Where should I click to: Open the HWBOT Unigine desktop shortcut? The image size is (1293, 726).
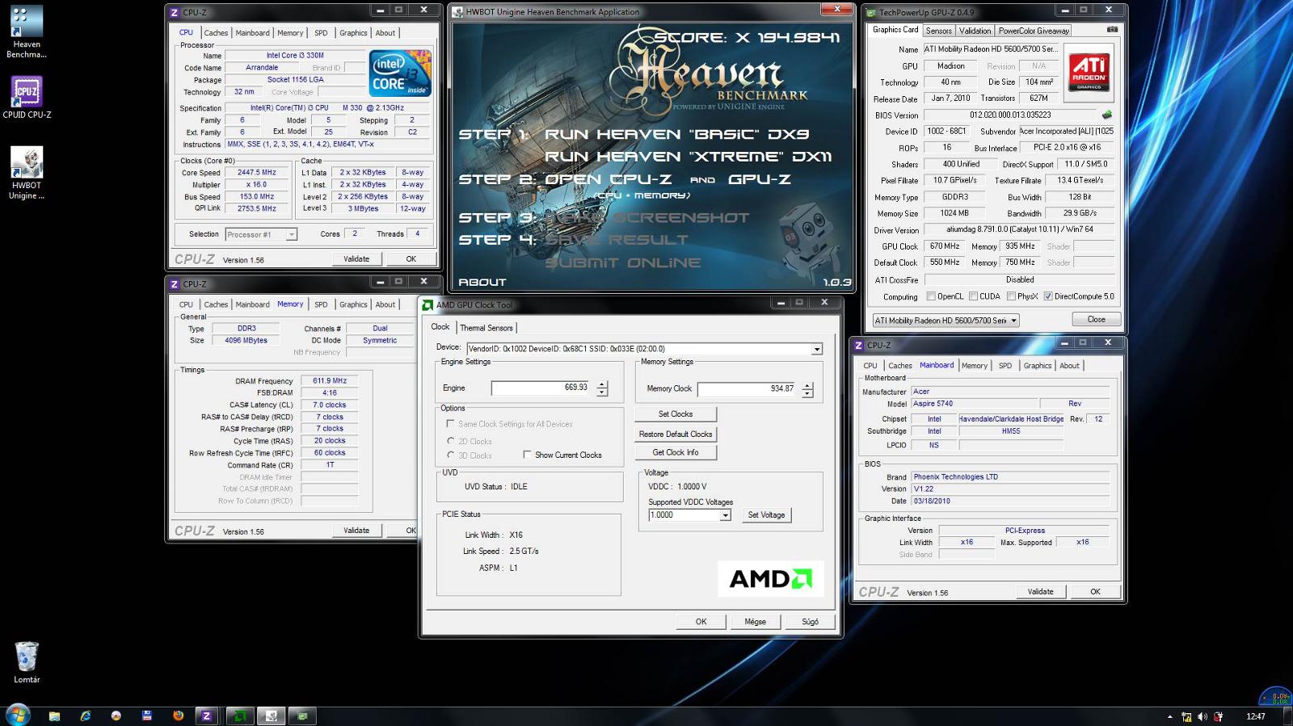click(x=26, y=173)
